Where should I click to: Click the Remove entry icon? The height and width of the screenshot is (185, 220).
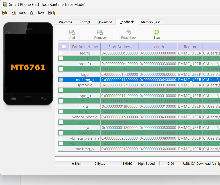[100, 32]
